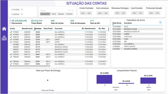Open the hospital building page icon
Screen dimensions: 168x94
click(x=4, y=38)
